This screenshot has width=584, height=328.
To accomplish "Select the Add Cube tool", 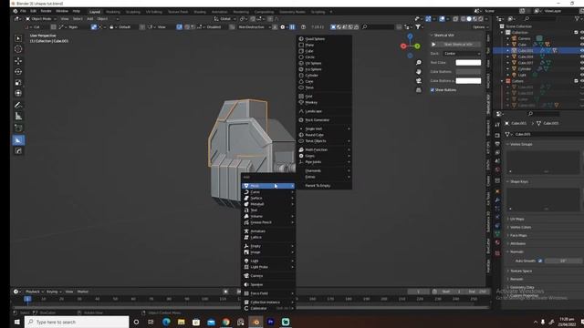I will coord(18,128).
